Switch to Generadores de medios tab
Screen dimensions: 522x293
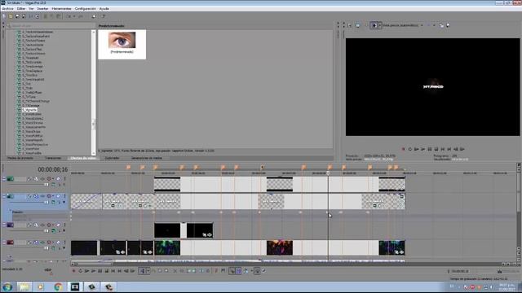point(147,158)
